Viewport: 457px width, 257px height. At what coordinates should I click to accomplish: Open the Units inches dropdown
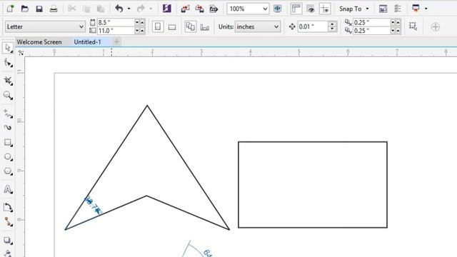257,27
